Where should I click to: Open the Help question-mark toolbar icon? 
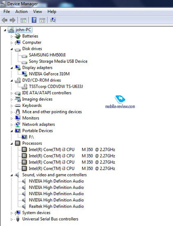click(x=34, y=20)
